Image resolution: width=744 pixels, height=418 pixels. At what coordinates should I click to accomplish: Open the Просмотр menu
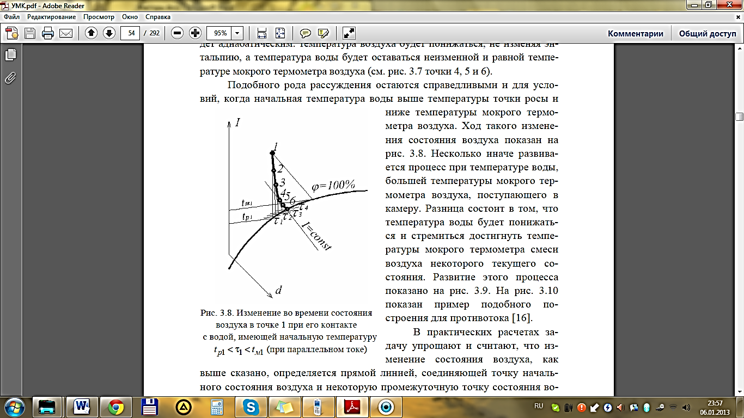pos(99,17)
